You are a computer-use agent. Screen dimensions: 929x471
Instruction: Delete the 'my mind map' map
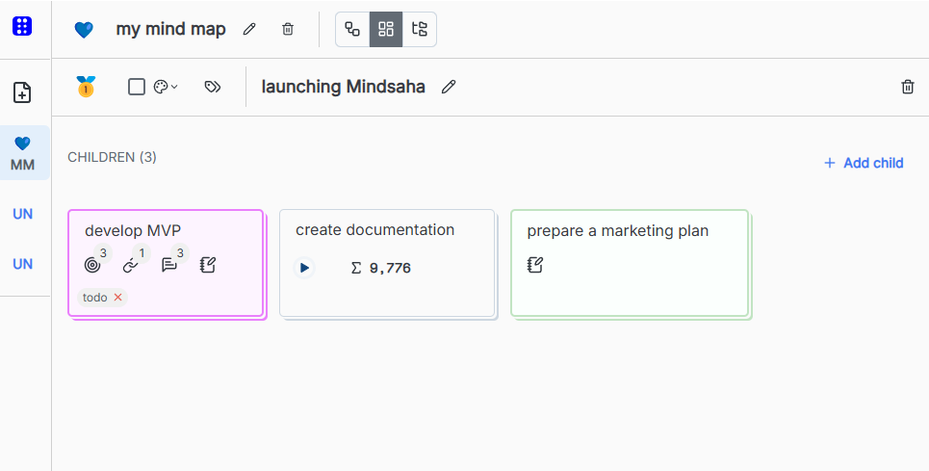coord(288,29)
